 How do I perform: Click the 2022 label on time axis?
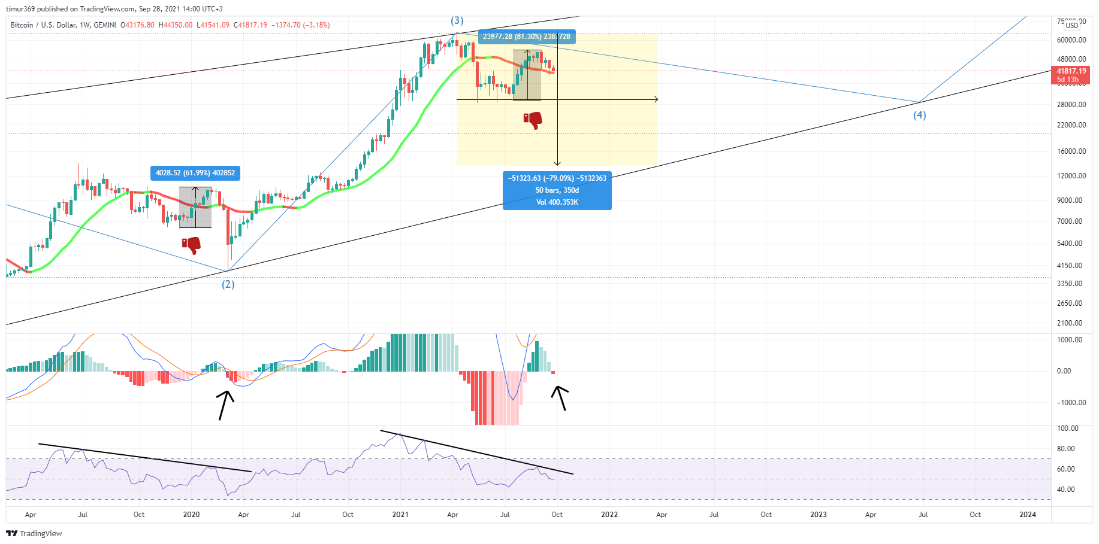[x=609, y=515]
